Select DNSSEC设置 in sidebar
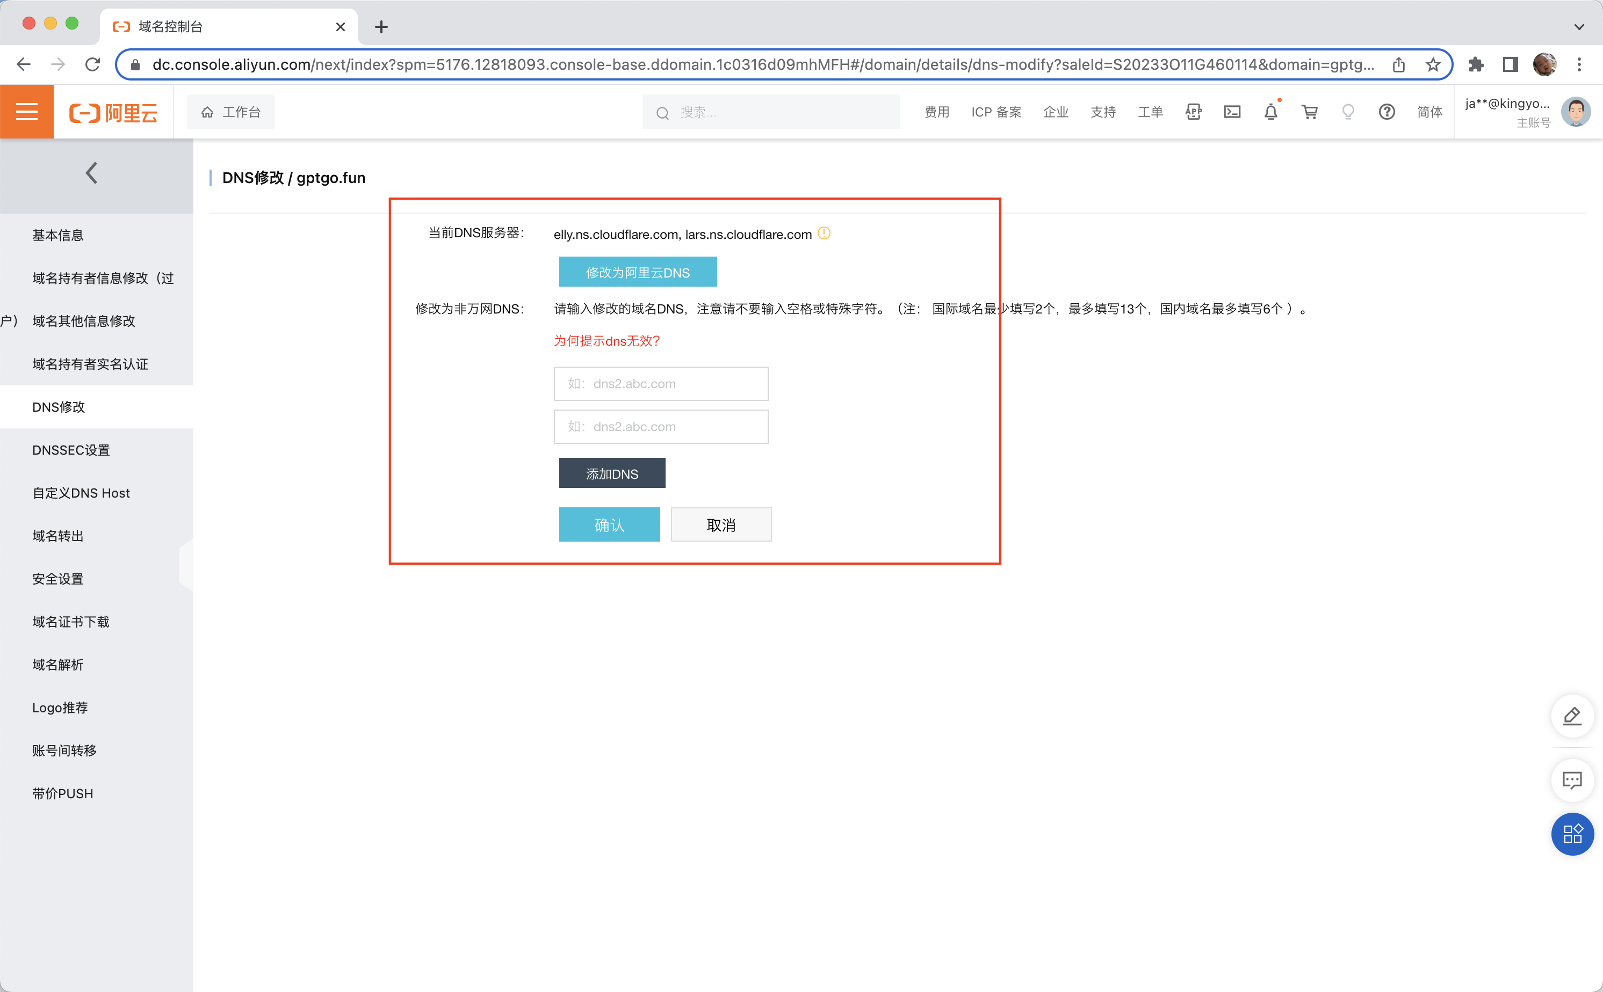1603x992 pixels. pyautogui.click(x=71, y=450)
